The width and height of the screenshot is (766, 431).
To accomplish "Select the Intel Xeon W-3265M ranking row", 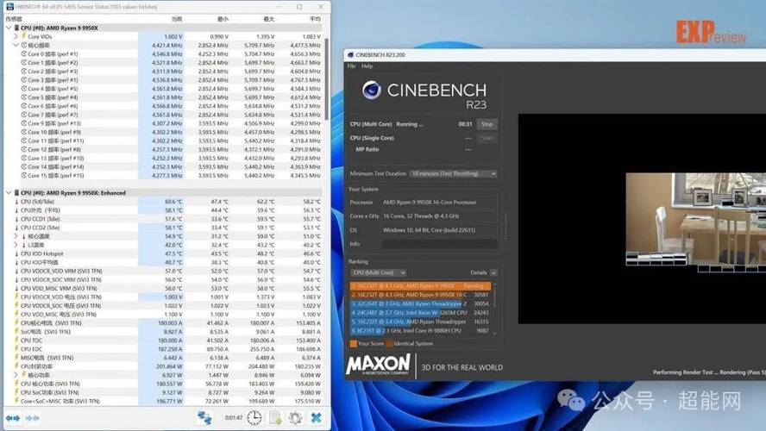I will pyautogui.click(x=420, y=312).
